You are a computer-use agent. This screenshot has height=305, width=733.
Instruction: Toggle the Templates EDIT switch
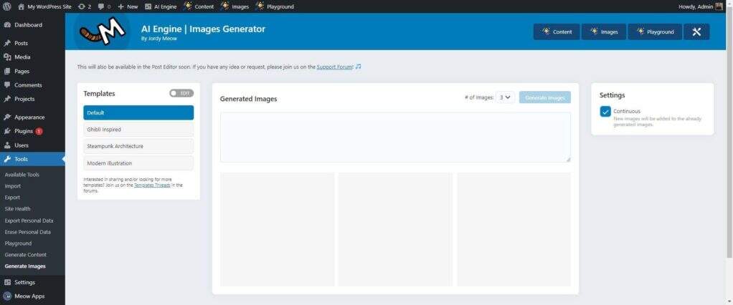click(181, 93)
